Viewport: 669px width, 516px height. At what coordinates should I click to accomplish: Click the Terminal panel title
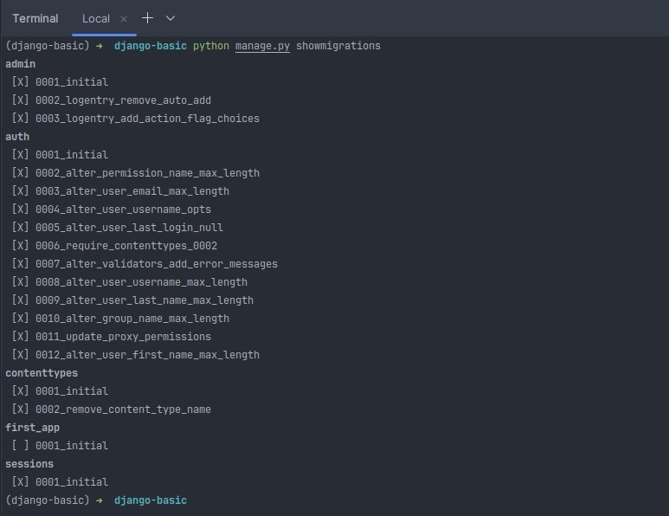click(x=35, y=18)
